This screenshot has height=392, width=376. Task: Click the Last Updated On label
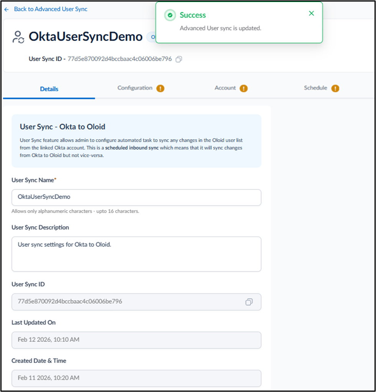pyautogui.click(x=33, y=323)
